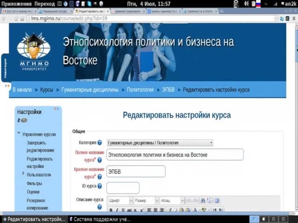
Task: Bookmark the page with the star icon
Action: (276, 19)
